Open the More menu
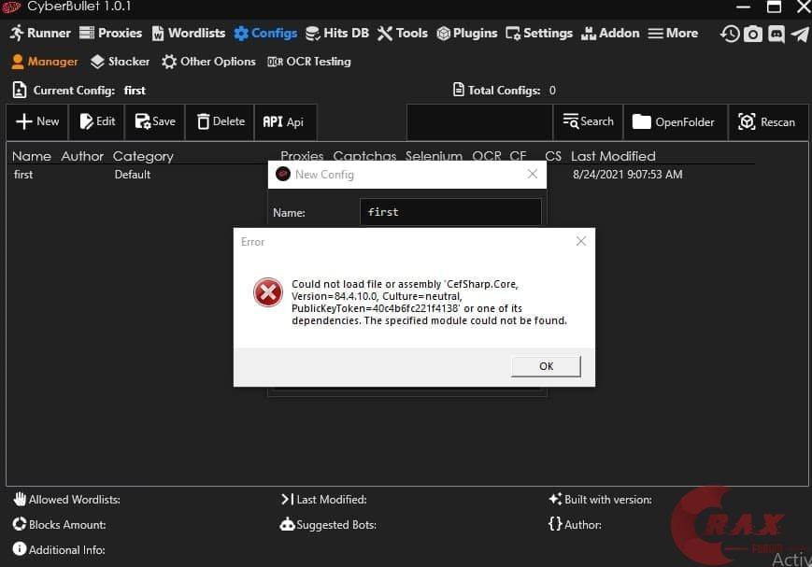This screenshot has height=567, width=812. (673, 33)
